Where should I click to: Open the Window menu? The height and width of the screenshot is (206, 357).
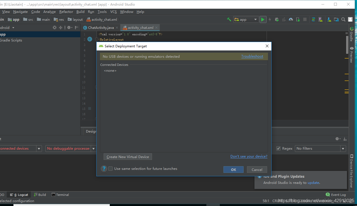(x=127, y=12)
